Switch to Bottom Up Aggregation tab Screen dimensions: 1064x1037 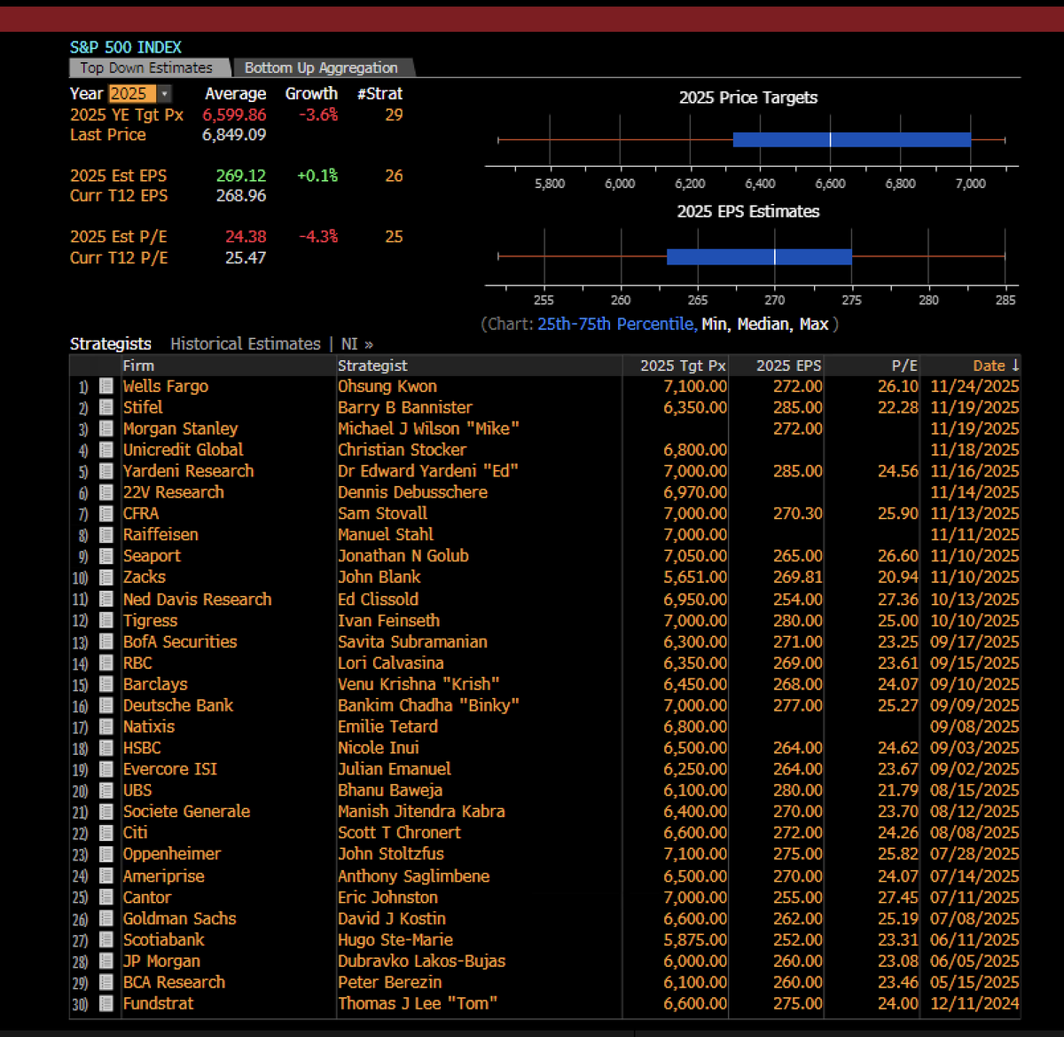321,68
